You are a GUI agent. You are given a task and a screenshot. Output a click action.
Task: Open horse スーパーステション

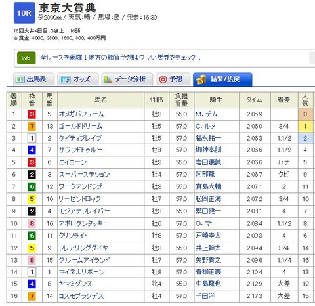click(x=84, y=175)
